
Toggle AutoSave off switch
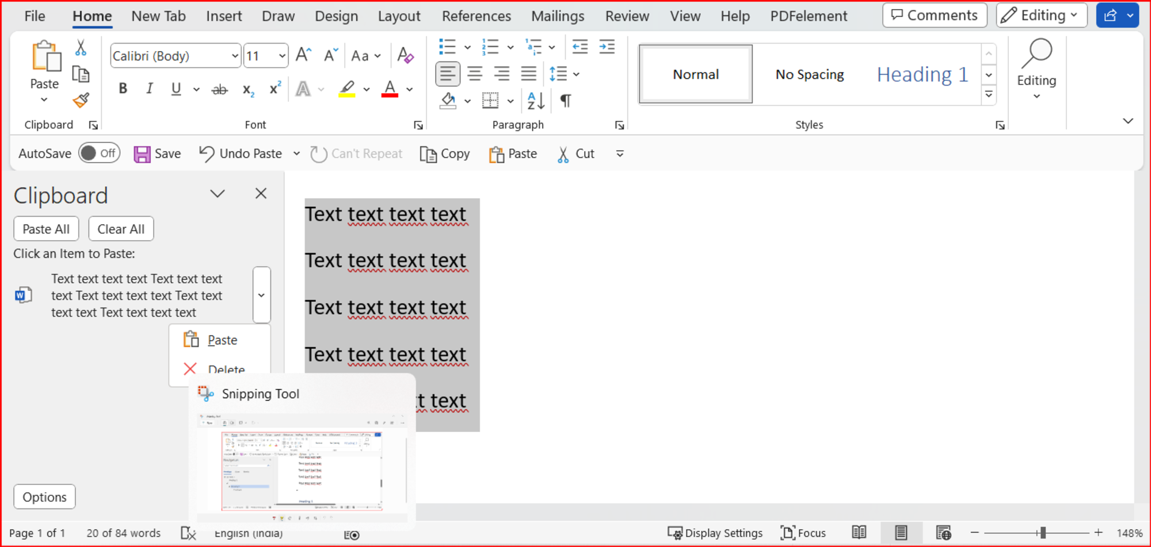98,153
